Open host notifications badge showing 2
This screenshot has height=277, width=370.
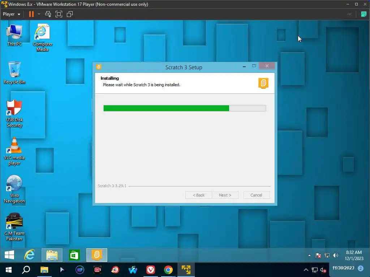click(360, 268)
